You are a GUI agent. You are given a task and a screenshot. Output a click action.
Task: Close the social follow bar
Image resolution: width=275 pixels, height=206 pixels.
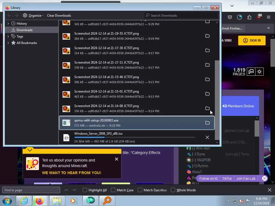click(x=265, y=178)
